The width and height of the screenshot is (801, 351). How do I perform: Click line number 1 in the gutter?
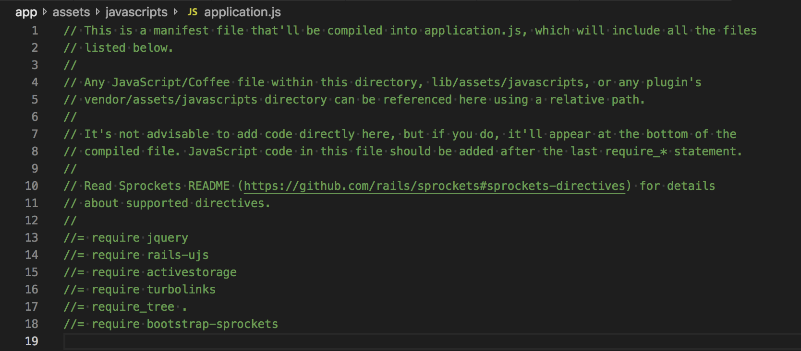click(35, 31)
